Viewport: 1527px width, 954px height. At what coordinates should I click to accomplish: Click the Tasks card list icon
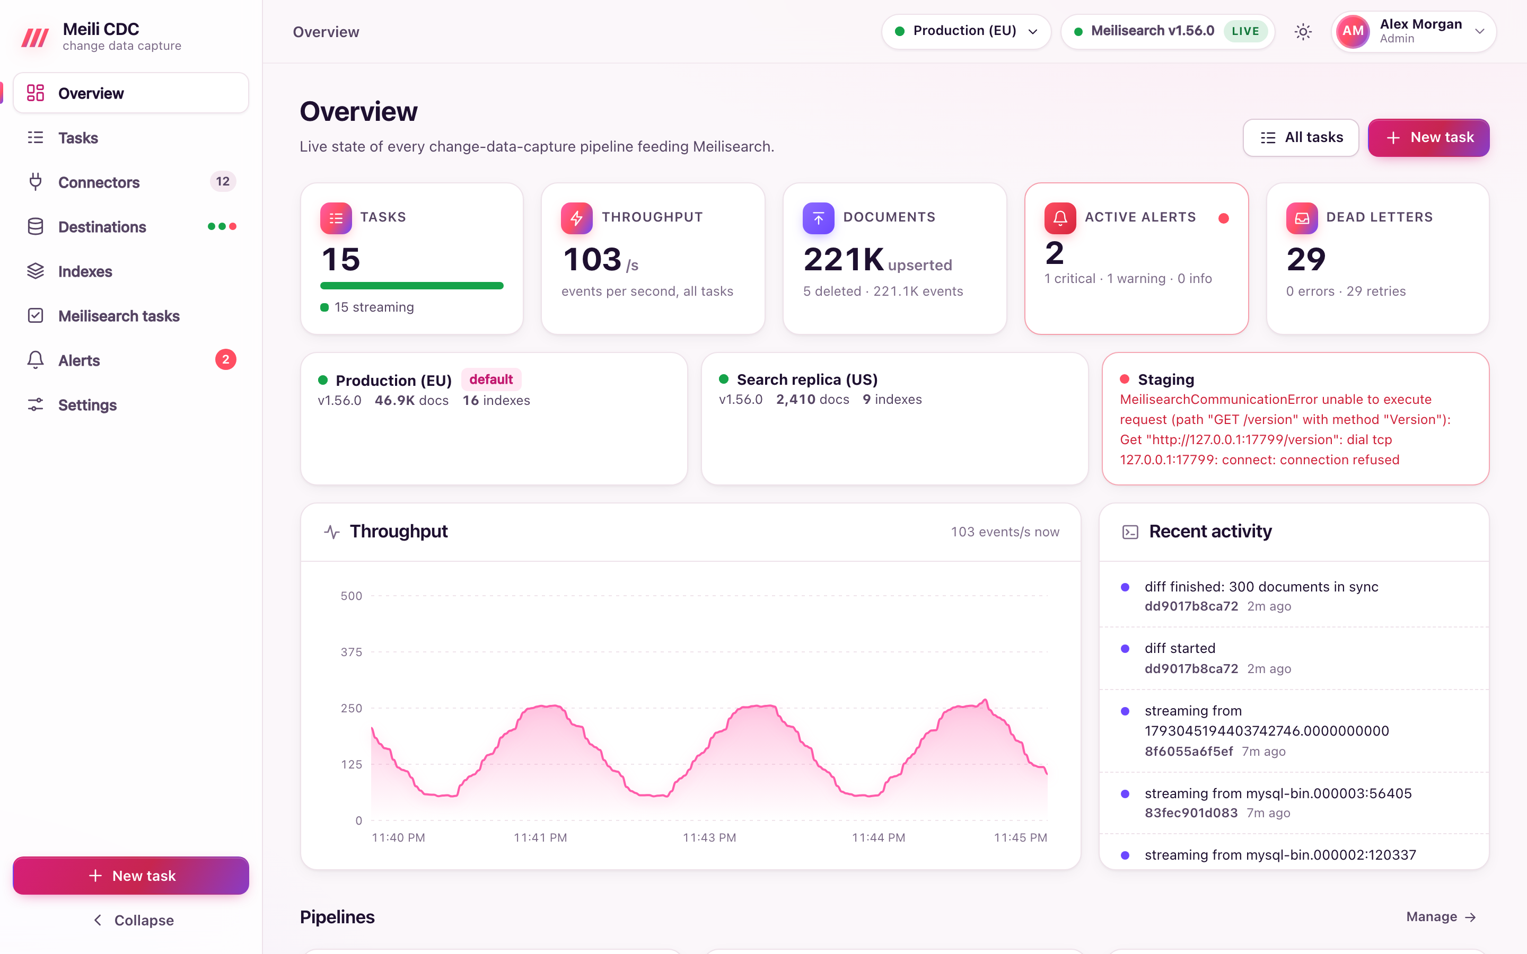pyautogui.click(x=336, y=218)
